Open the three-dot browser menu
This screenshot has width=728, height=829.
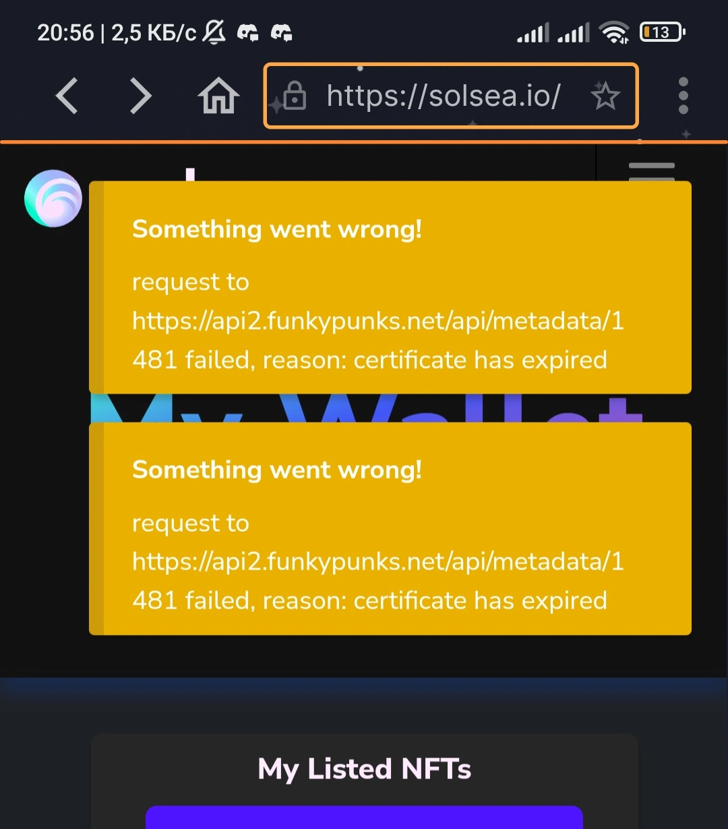[x=683, y=95]
